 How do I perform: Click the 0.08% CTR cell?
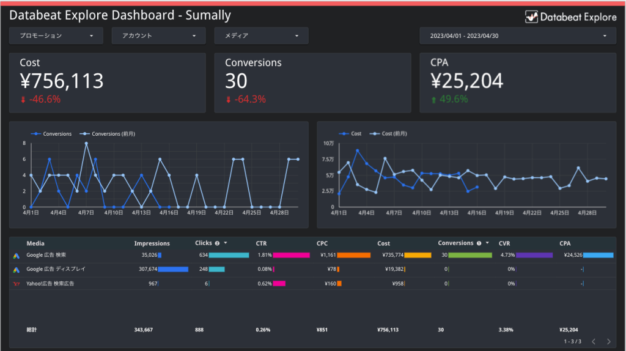pos(265,269)
